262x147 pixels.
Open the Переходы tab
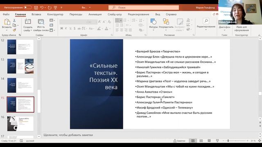pos(76,14)
